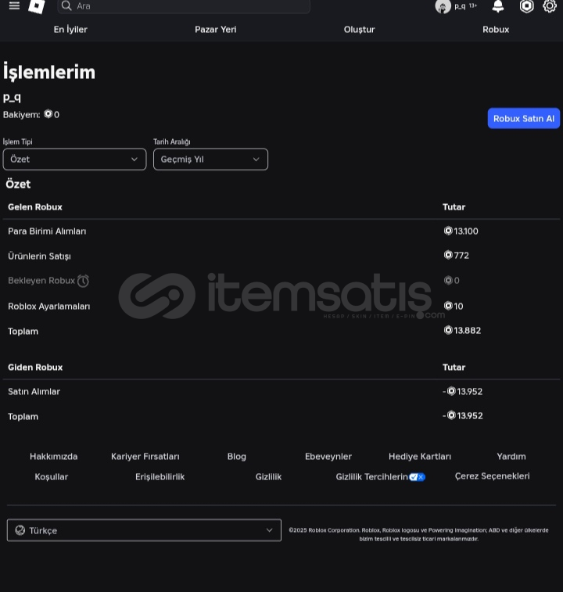Click the Roblox logo home icon
The width and height of the screenshot is (563, 592).
tap(37, 6)
